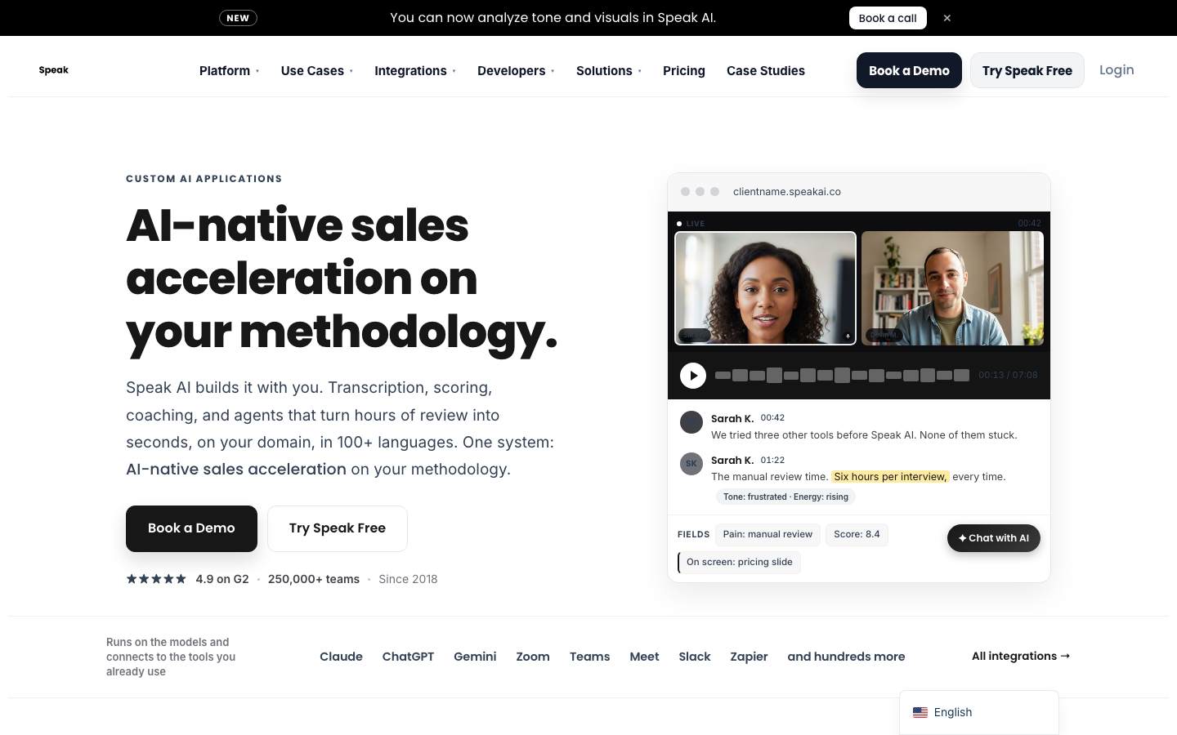Viewport: 1177px width, 735px height.
Task: Click the Since 2018 text
Action: 408,579
